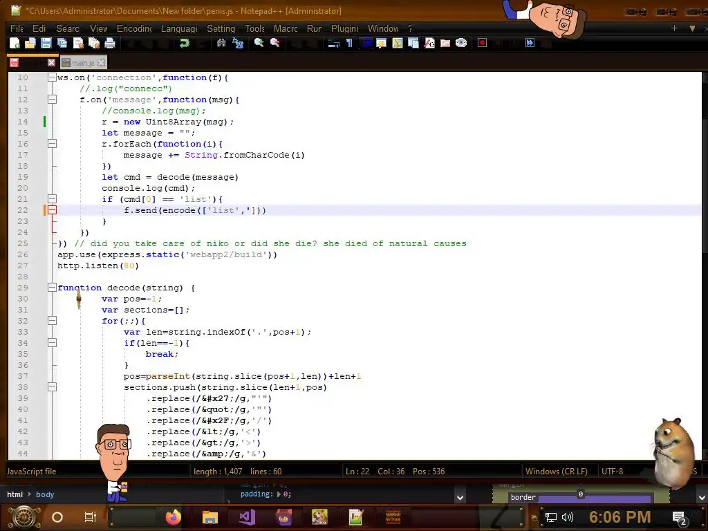Open the Function List toolbar icon
Viewport: 708px width, 531px height.
(429, 43)
